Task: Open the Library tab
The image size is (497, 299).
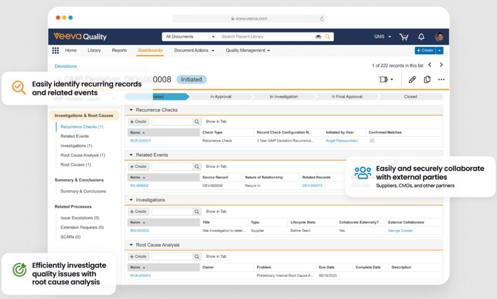Action: [94, 50]
